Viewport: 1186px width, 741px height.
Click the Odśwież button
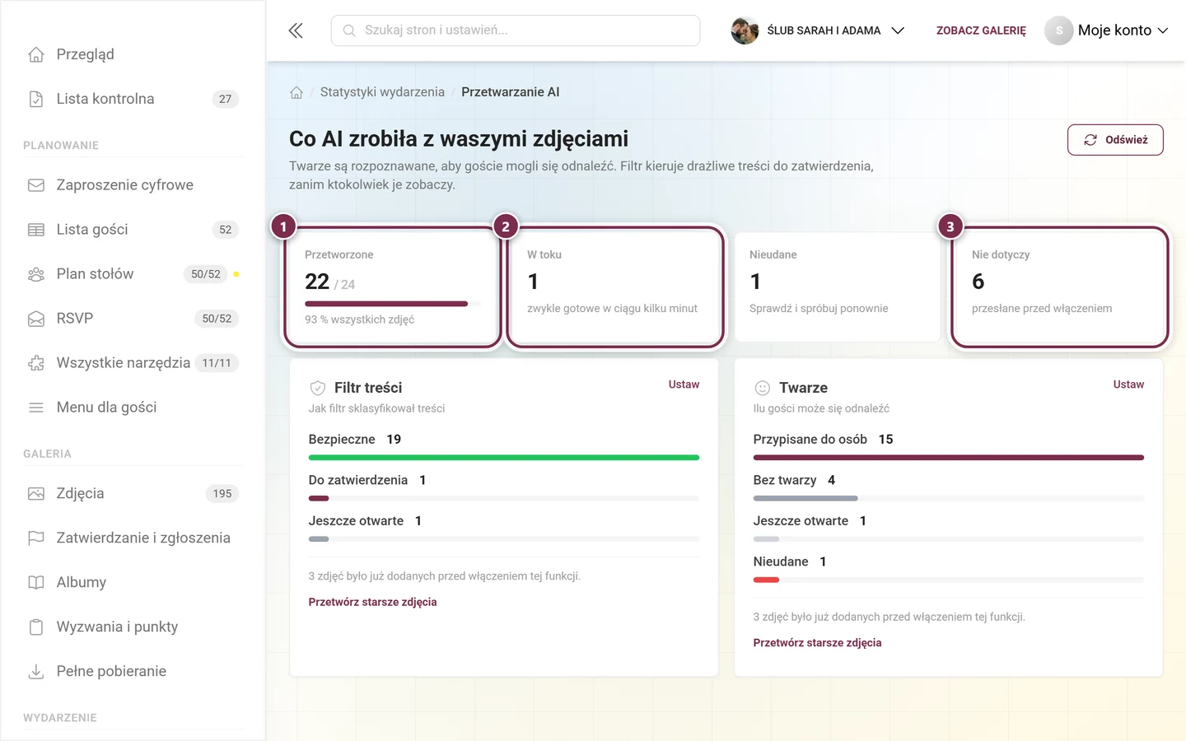coord(1115,140)
